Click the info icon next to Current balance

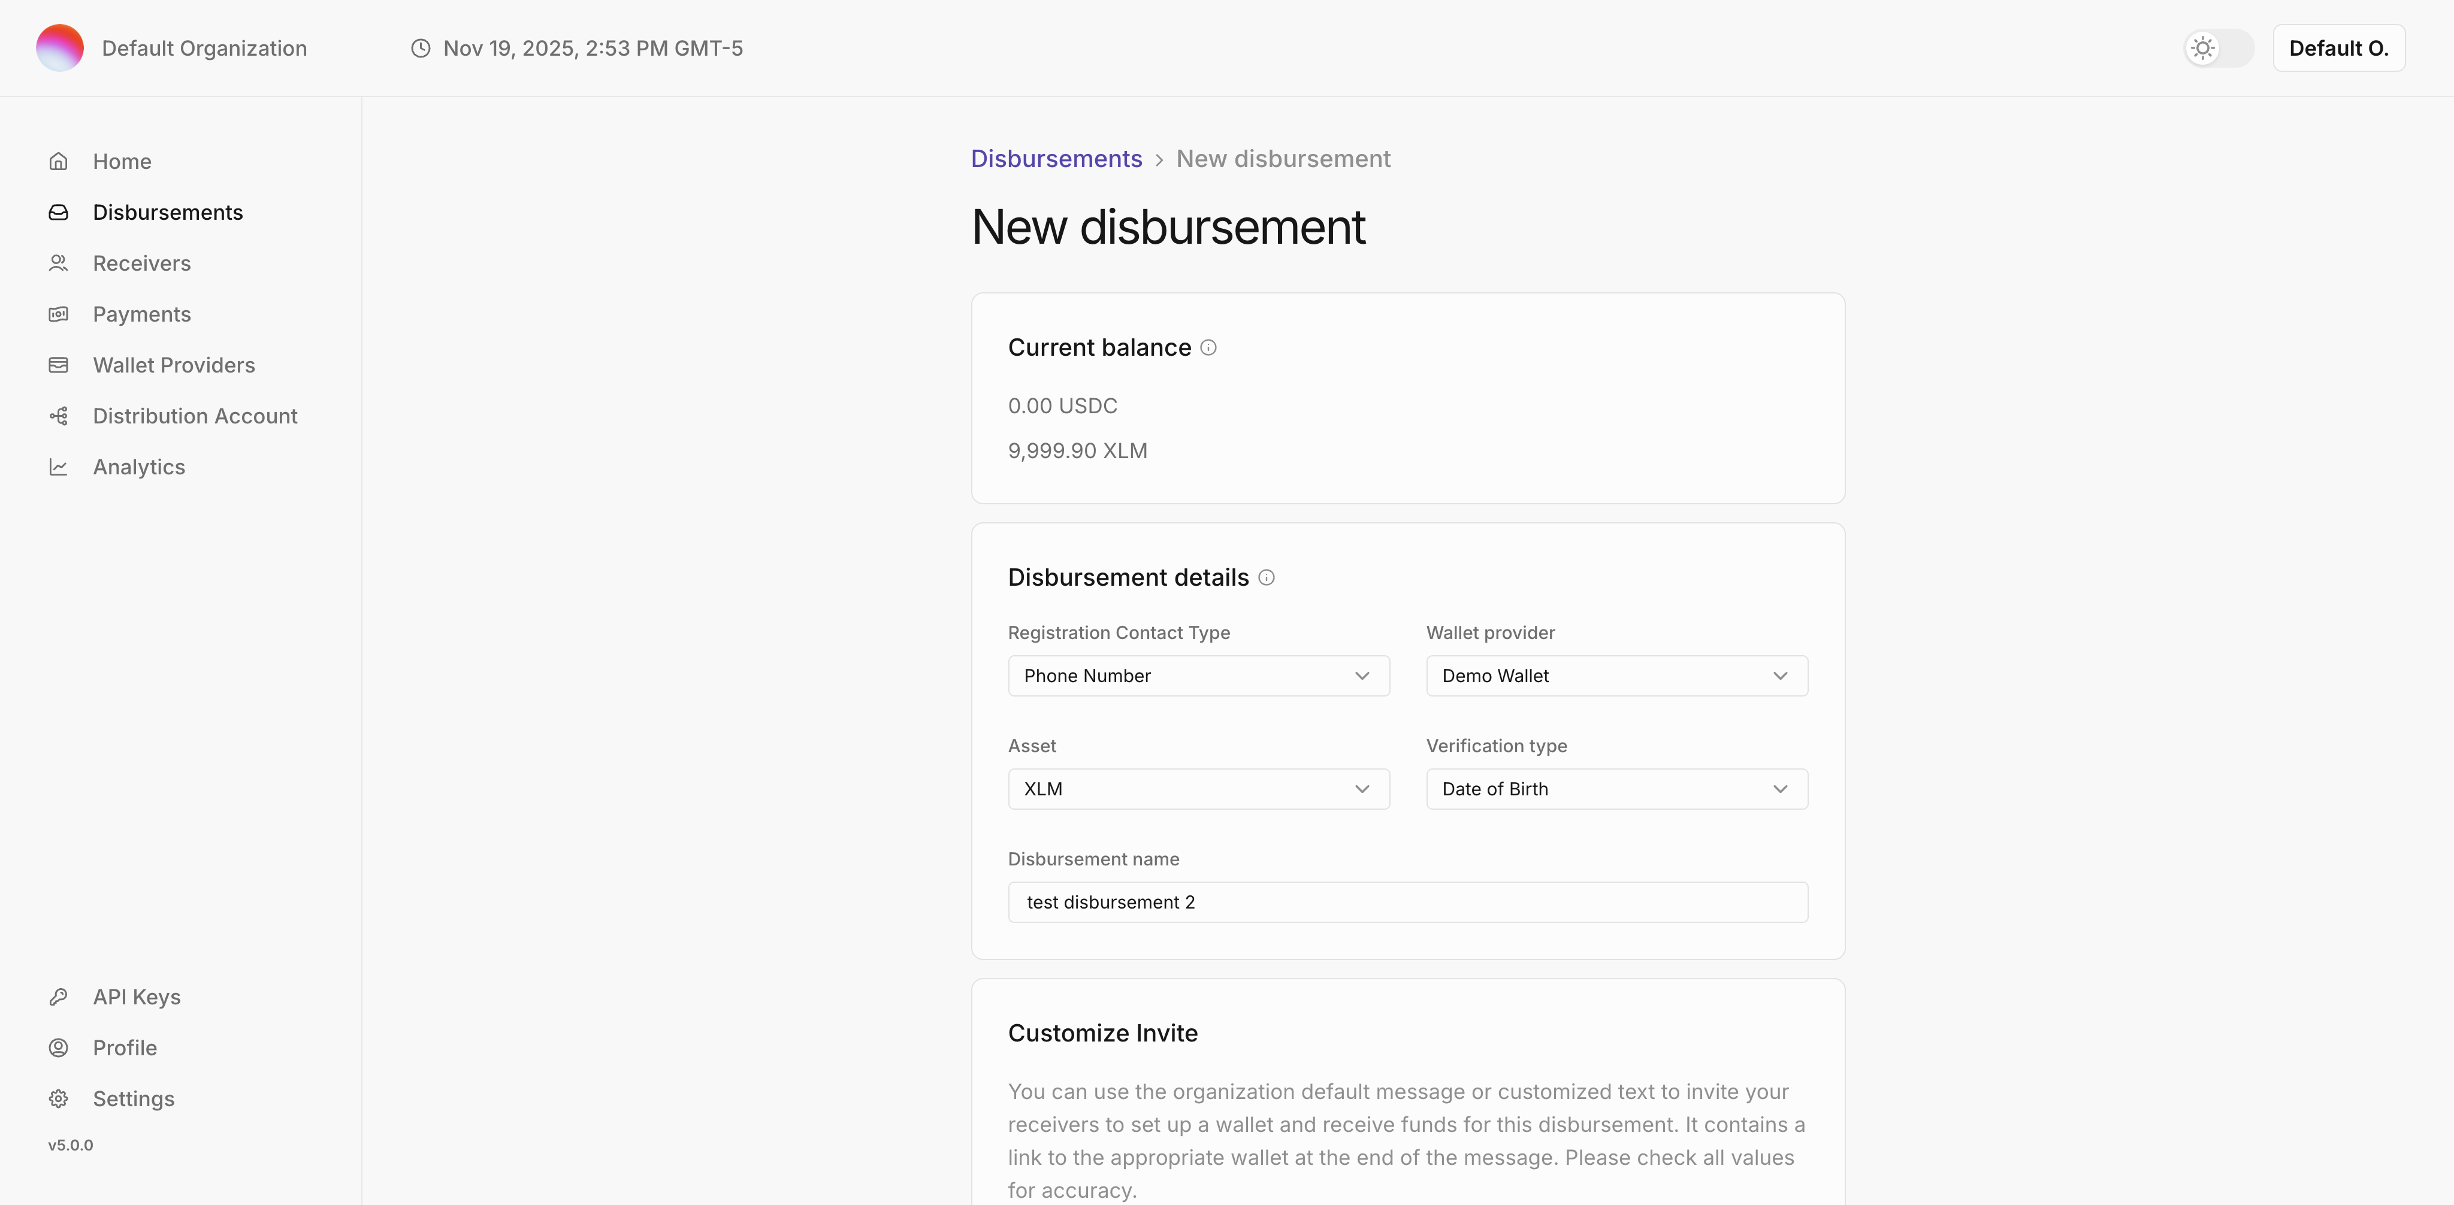click(1208, 347)
